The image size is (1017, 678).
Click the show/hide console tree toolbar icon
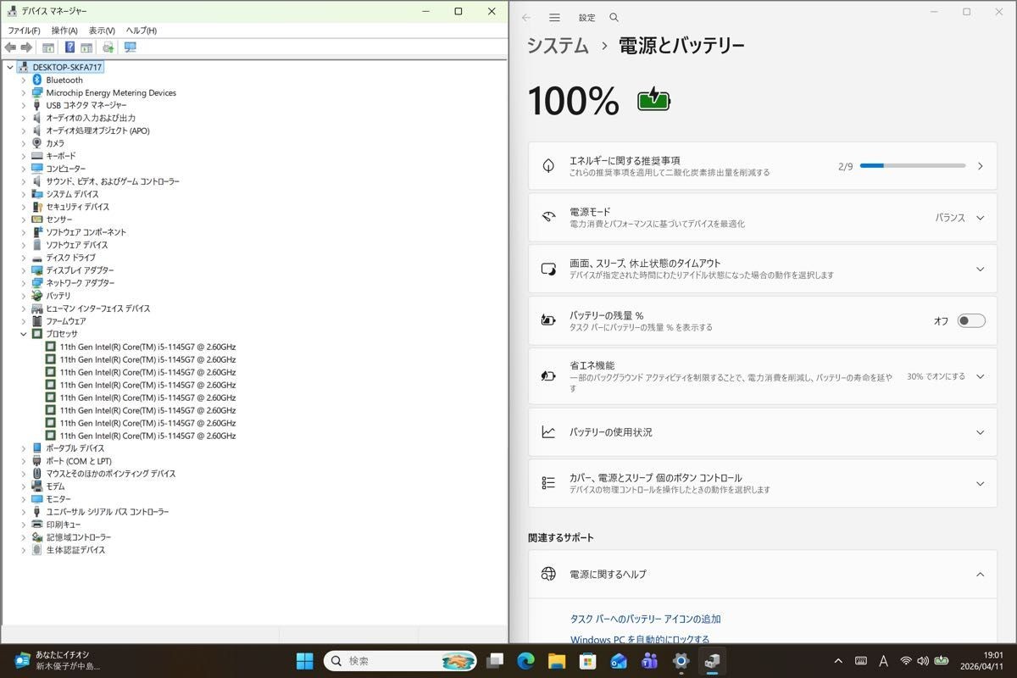[x=48, y=47]
